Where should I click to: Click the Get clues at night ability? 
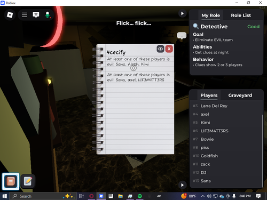[211, 52]
